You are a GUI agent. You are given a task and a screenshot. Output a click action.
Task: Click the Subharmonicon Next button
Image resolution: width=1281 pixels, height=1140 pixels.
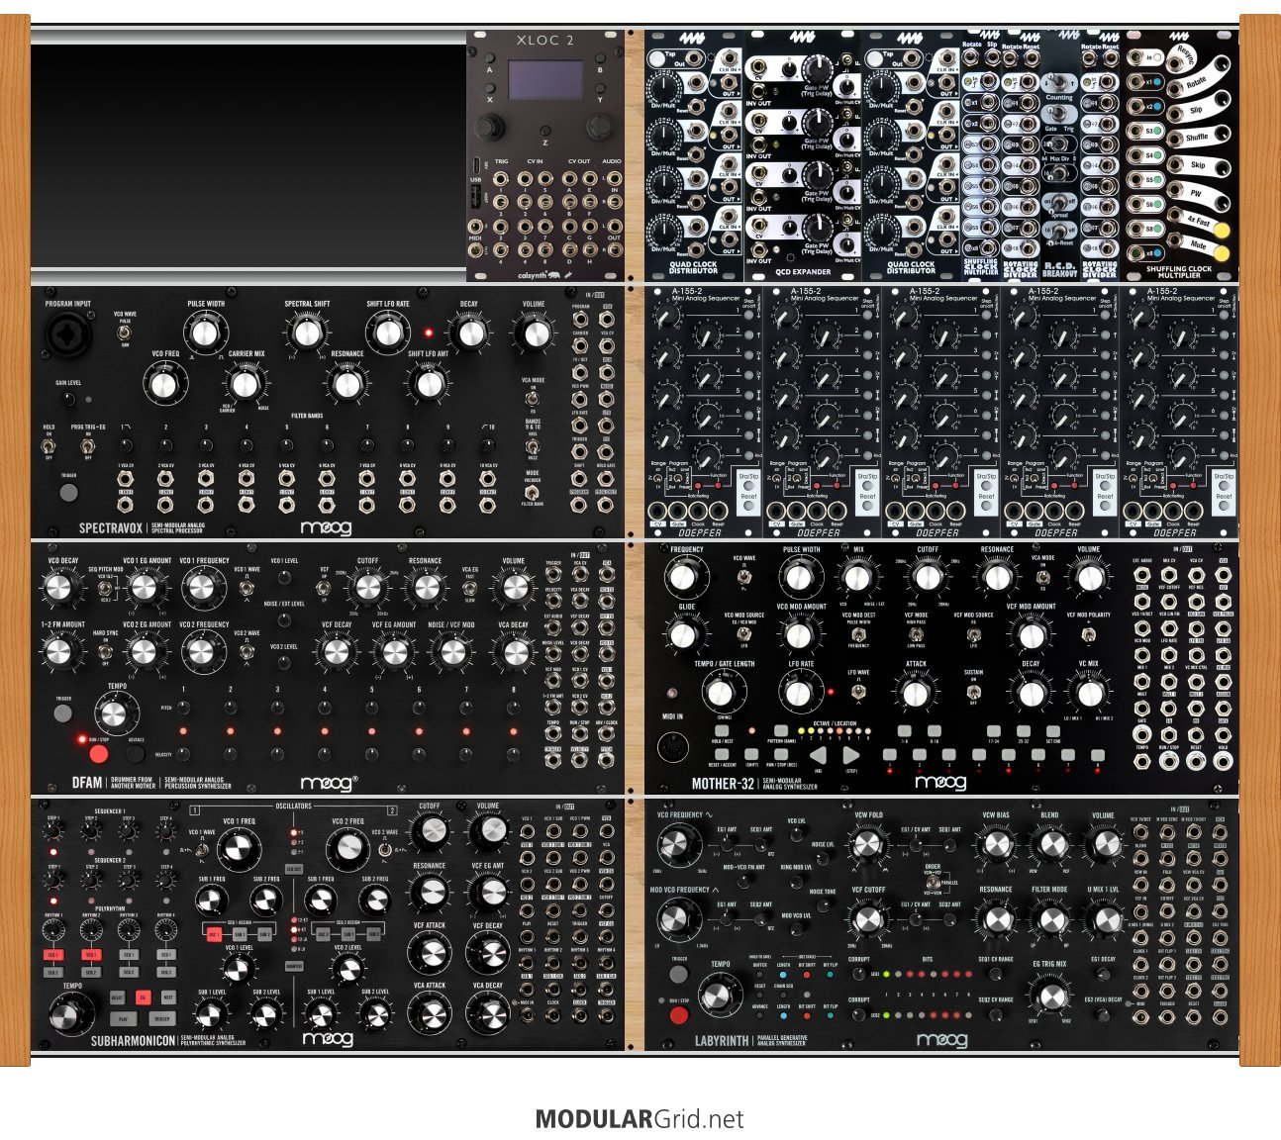[168, 997]
